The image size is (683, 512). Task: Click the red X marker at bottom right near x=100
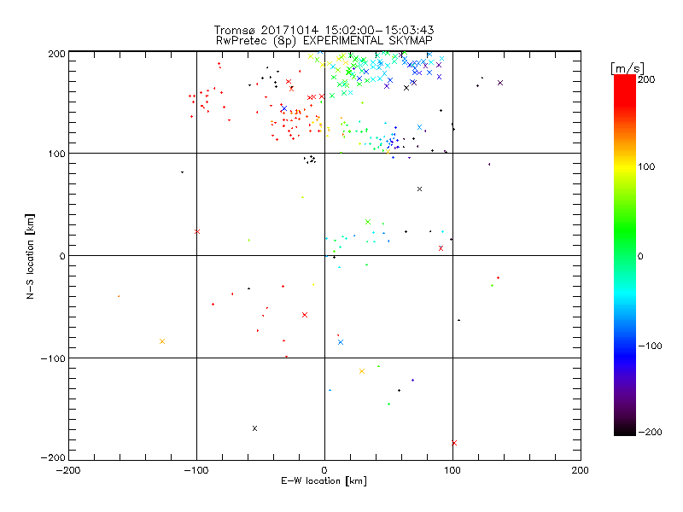[x=454, y=443]
